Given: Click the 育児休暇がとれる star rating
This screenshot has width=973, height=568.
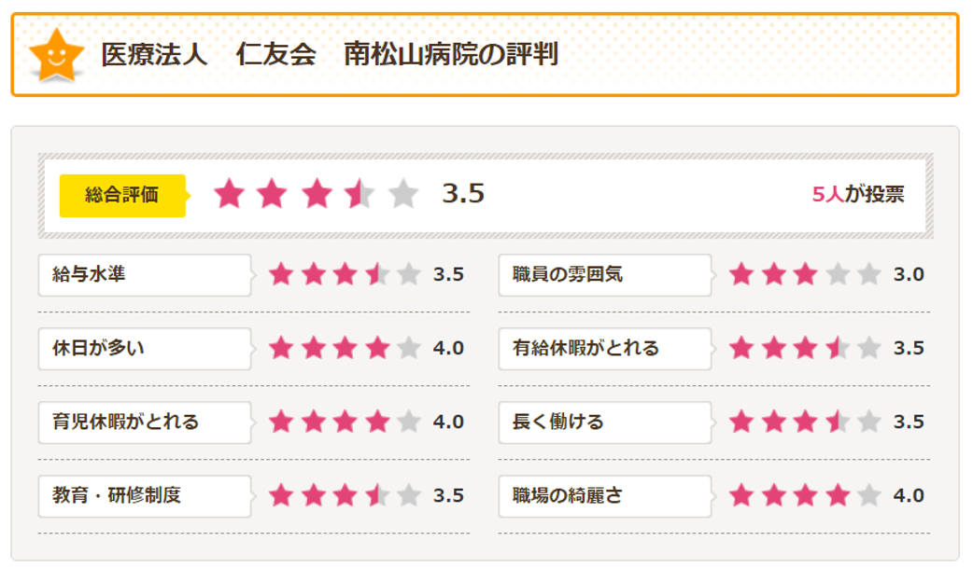Looking at the screenshot, I should [345, 422].
